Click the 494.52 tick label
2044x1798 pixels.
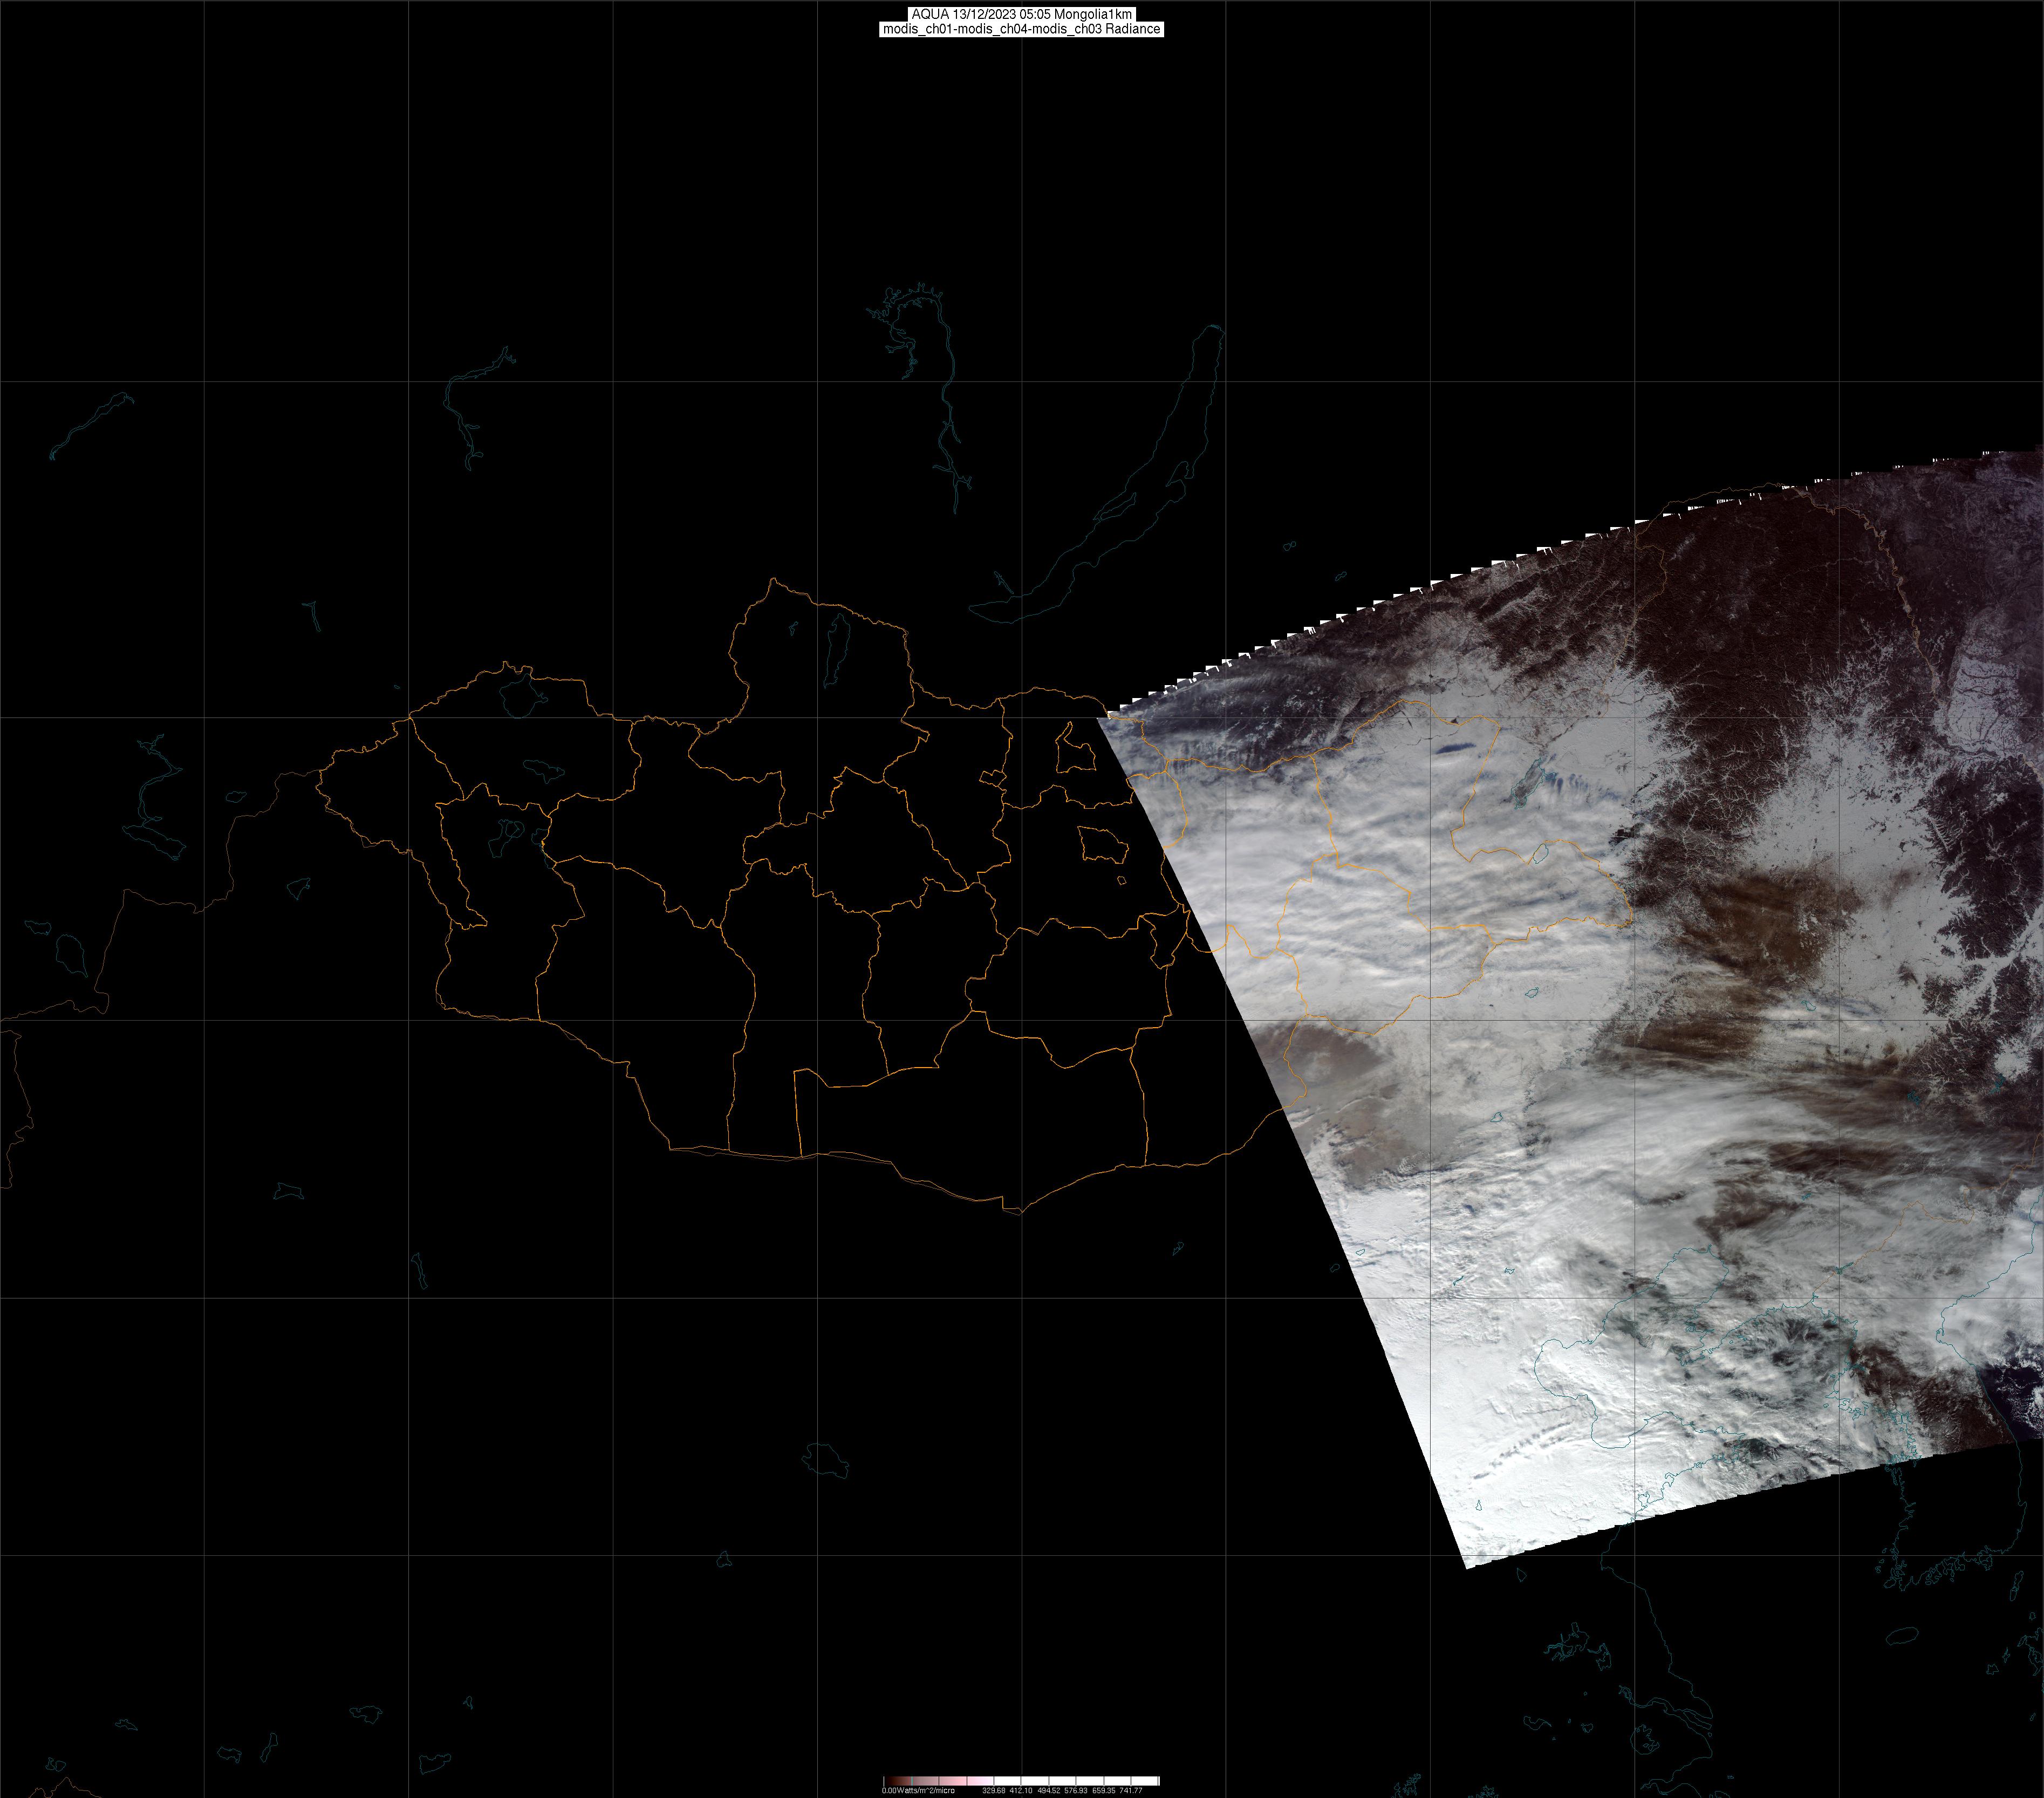[x=1048, y=1790]
